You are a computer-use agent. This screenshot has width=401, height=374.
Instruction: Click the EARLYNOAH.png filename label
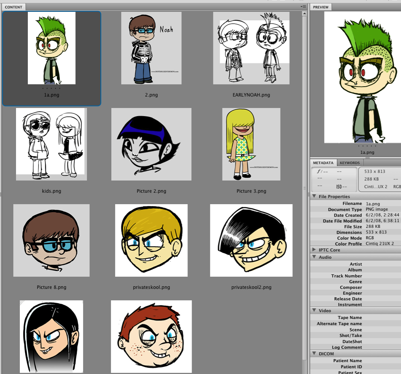pos(252,95)
